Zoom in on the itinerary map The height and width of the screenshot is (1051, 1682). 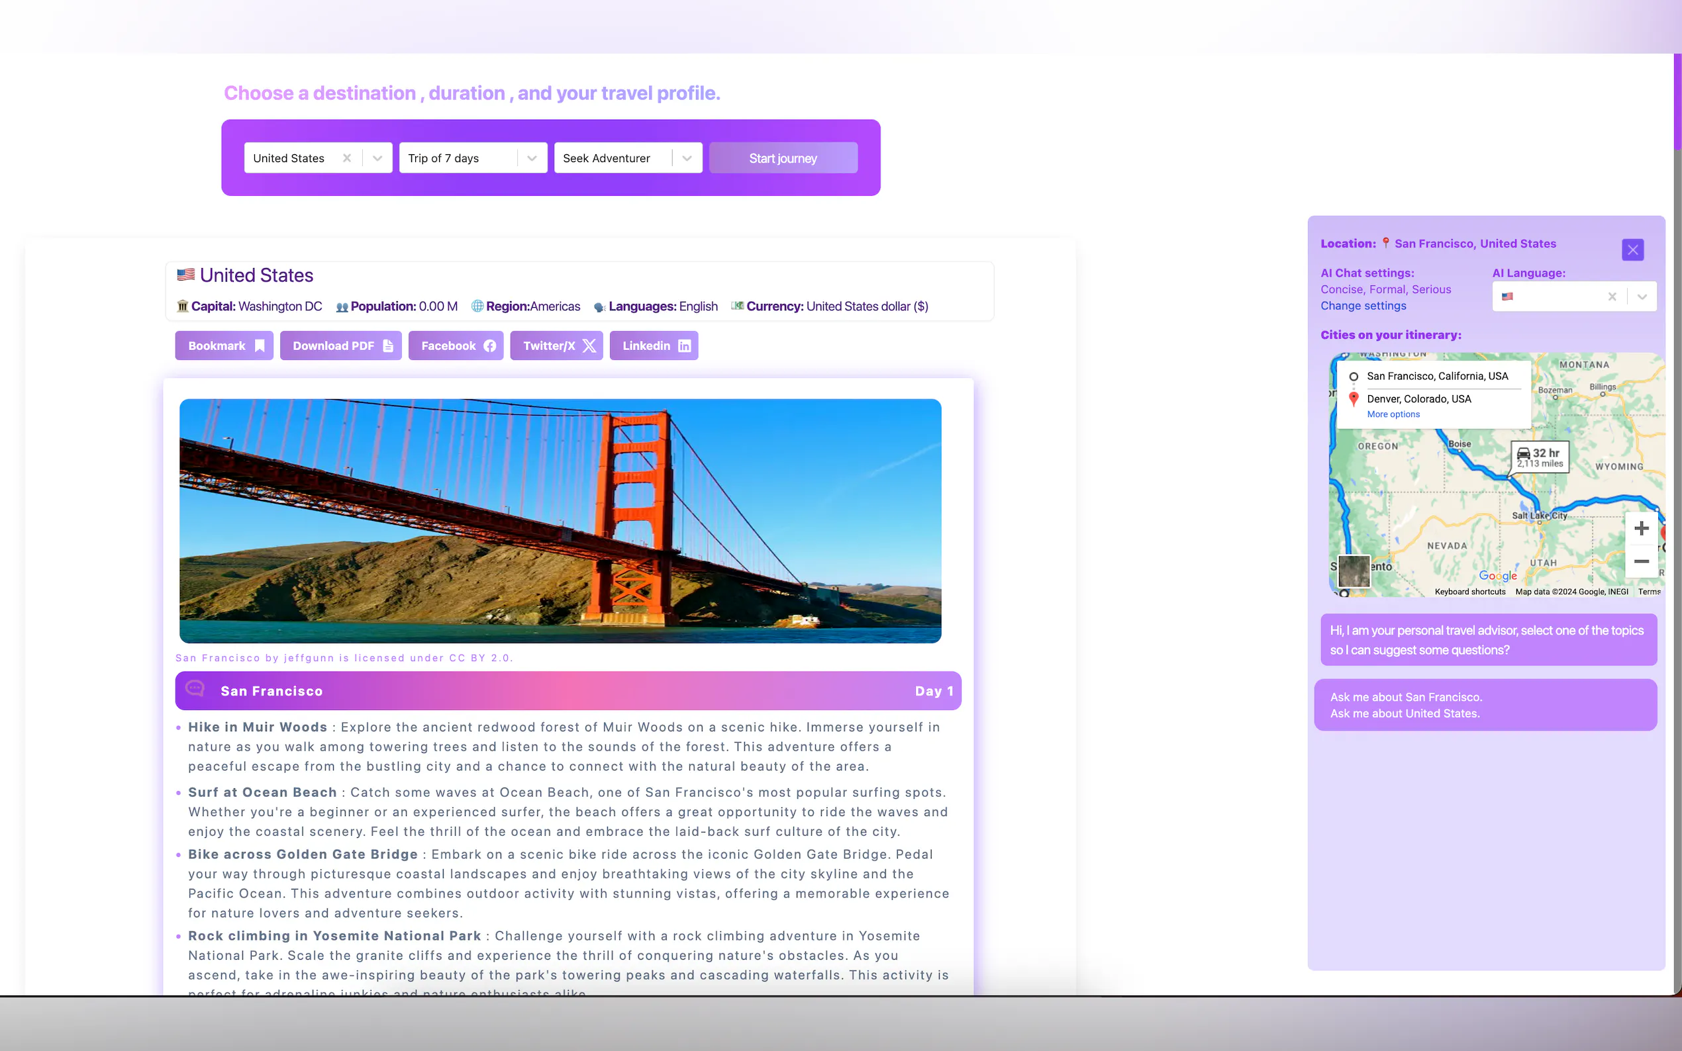(x=1641, y=528)
